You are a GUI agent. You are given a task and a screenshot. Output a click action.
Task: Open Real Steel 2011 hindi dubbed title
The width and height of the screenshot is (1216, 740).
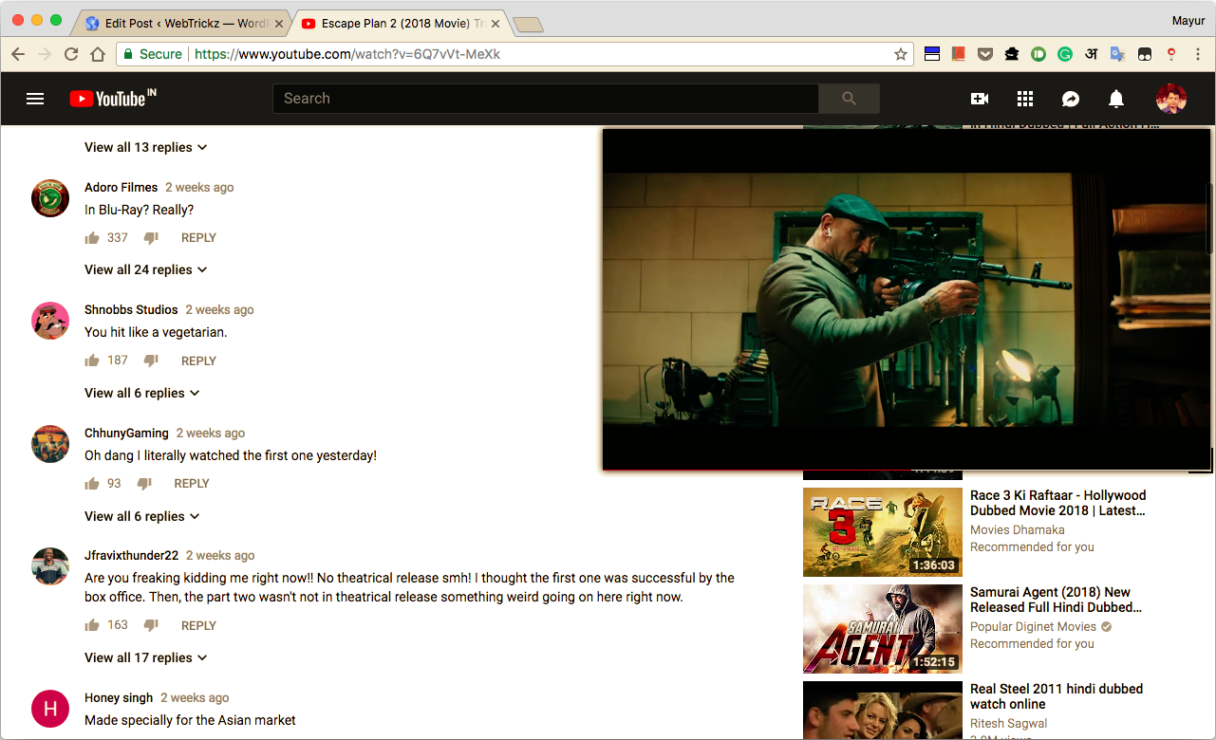1057,696
